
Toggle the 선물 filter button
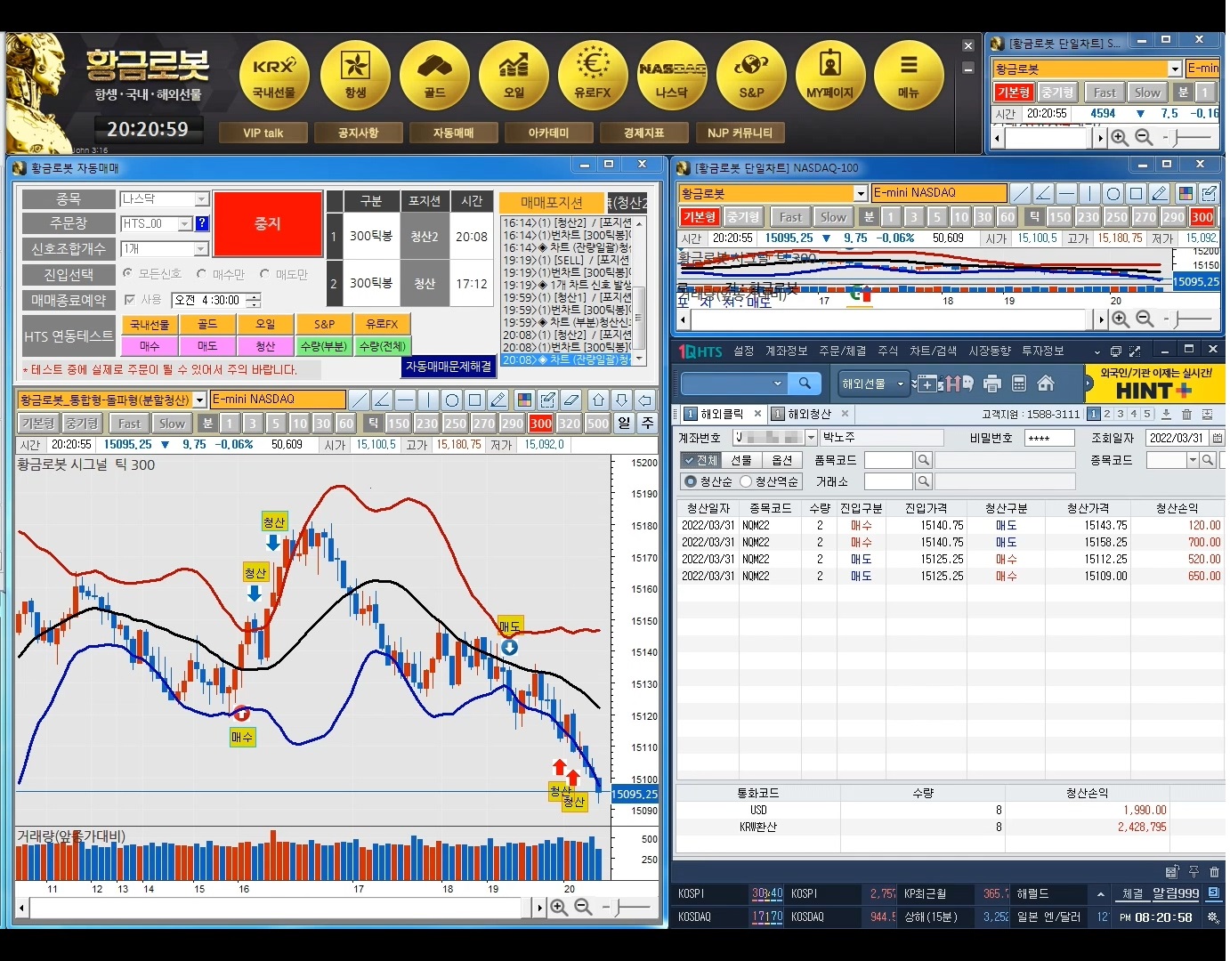[x=741, y=460]
